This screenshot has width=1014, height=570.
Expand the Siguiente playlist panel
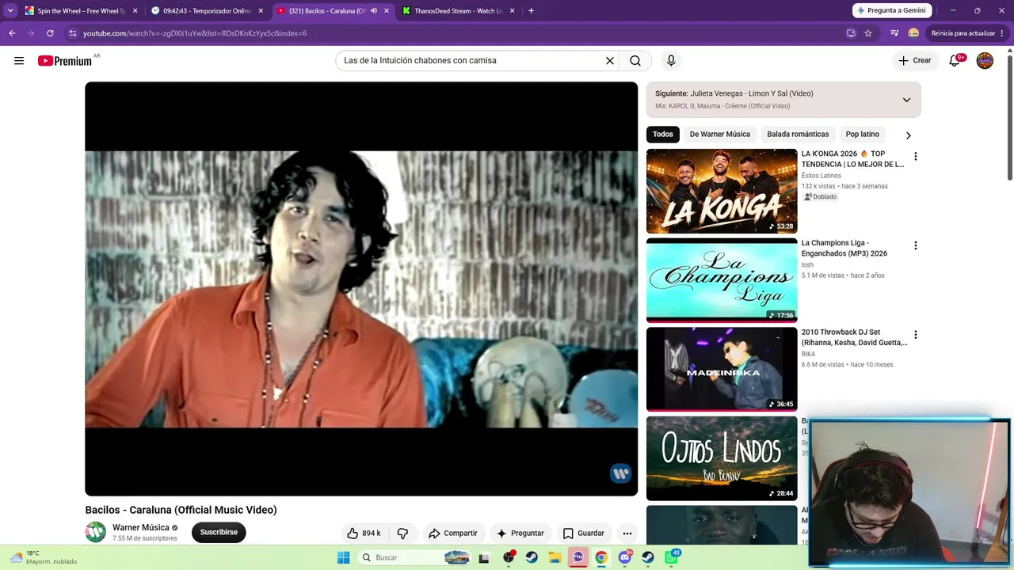906,100
